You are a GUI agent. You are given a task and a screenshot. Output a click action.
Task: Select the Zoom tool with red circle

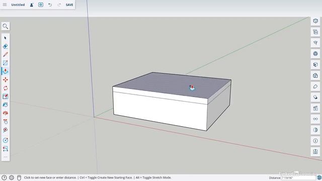(6, 130)
